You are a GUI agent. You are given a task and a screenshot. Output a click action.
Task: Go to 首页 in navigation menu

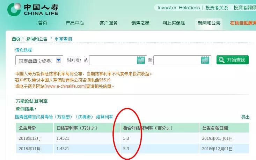(43, 23)
